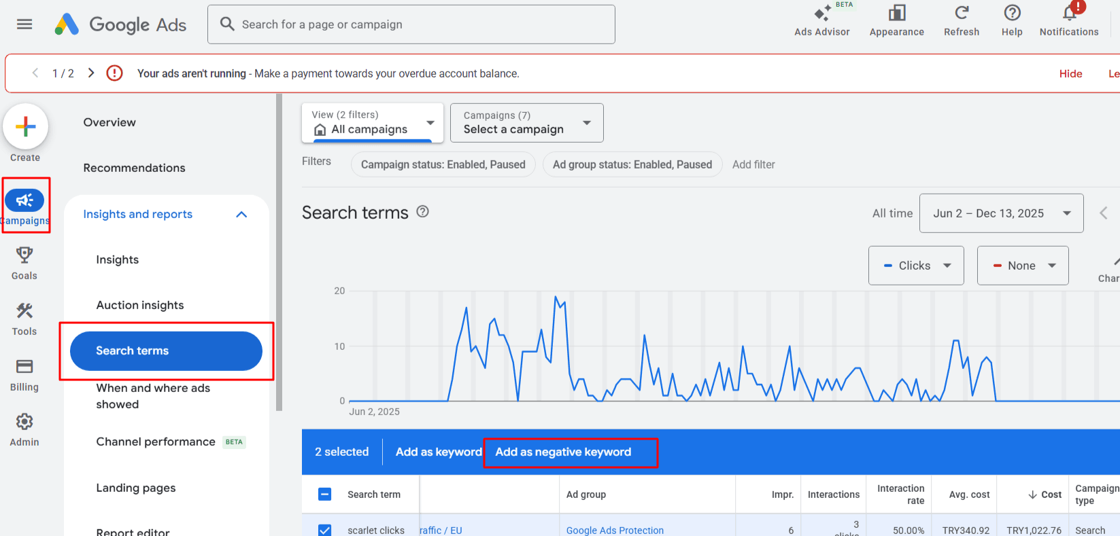Open the Select a campaign dropdown
Screen dimensions: 1120x536
click(527, 123)
